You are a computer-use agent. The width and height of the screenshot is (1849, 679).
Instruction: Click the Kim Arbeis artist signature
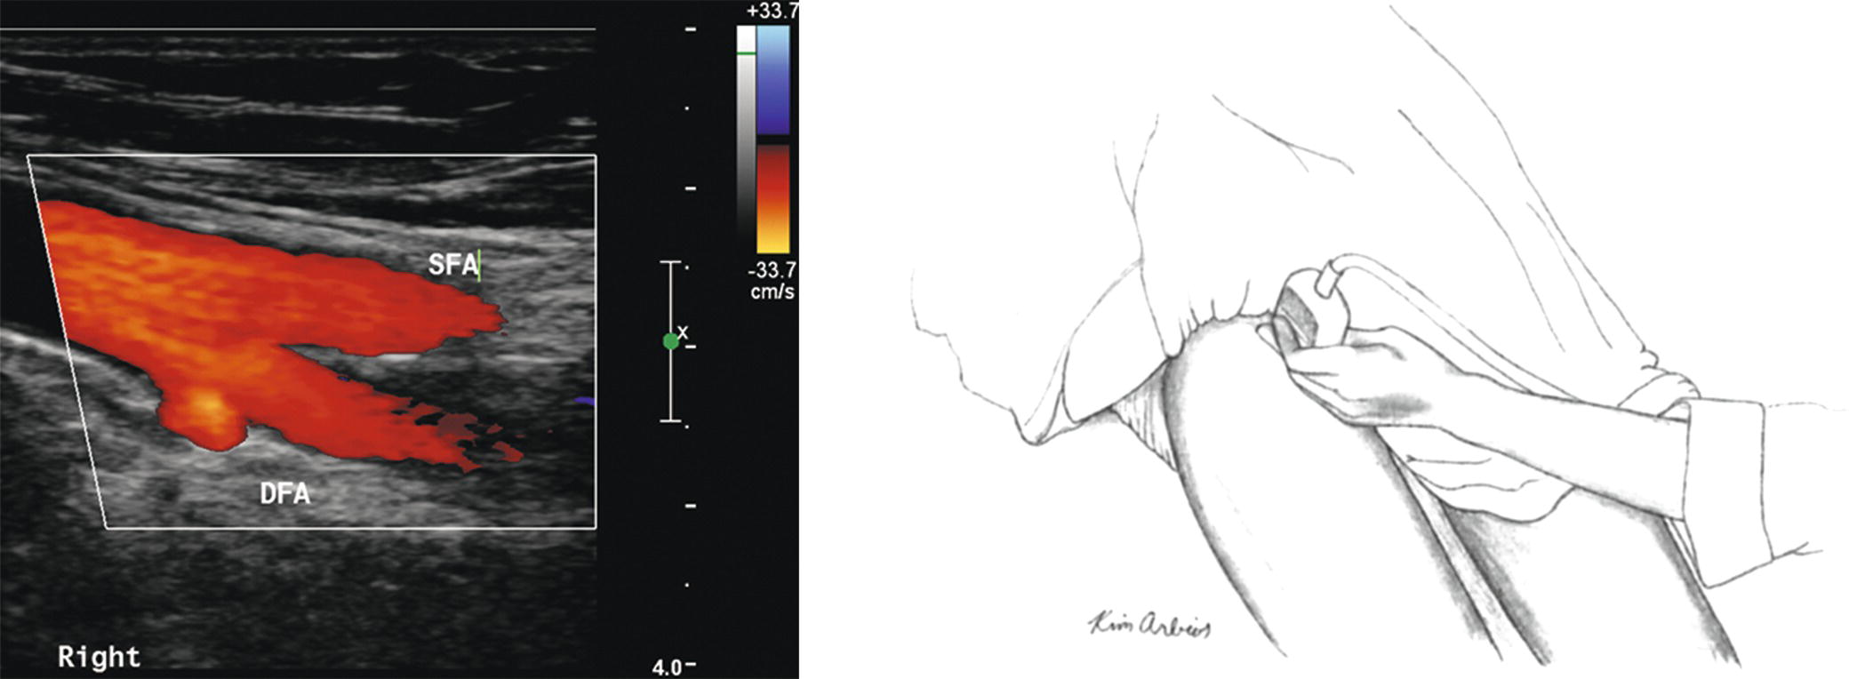tap(1150, 627)
